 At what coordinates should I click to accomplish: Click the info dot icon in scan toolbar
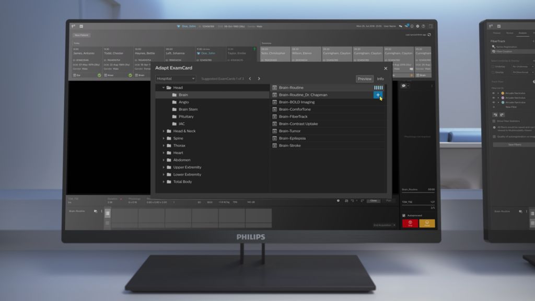click(338, 201)
